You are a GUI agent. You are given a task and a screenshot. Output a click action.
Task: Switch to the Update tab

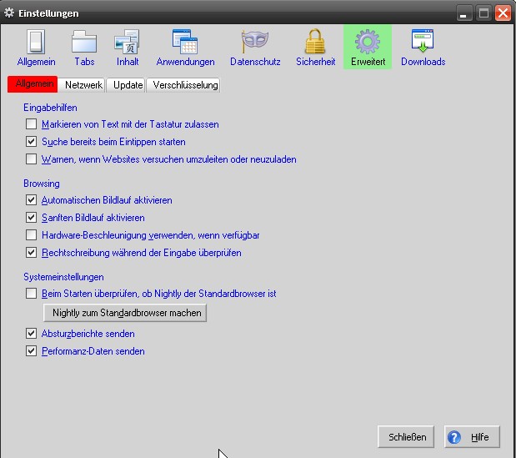(128, 85)
